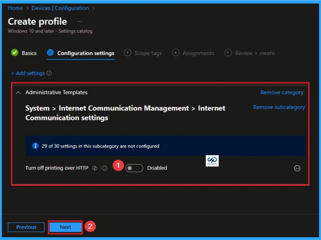This screenshot has width=321, height=240.
Task: Click the Previous button
Action: pos(26,227)
